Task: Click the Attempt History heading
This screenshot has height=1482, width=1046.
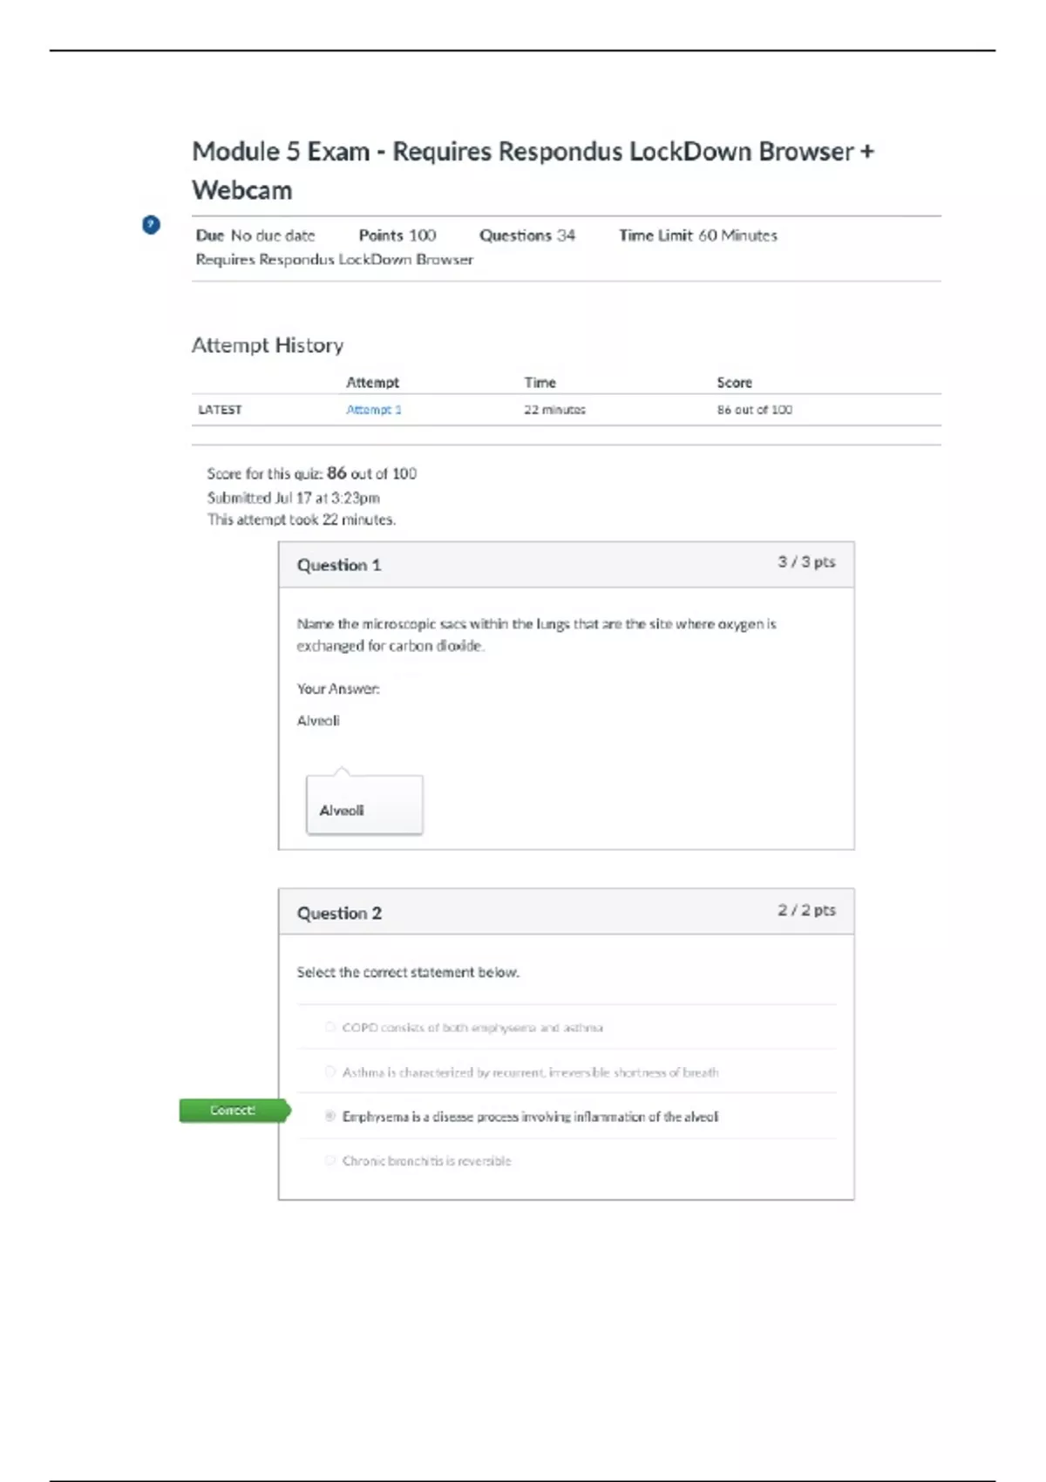Action: pos(268,345)
